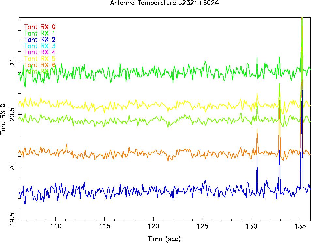Select the Tant RX 3 legend entry
The width and height of the screenshot is (311, 243).
tap(40, 46)
